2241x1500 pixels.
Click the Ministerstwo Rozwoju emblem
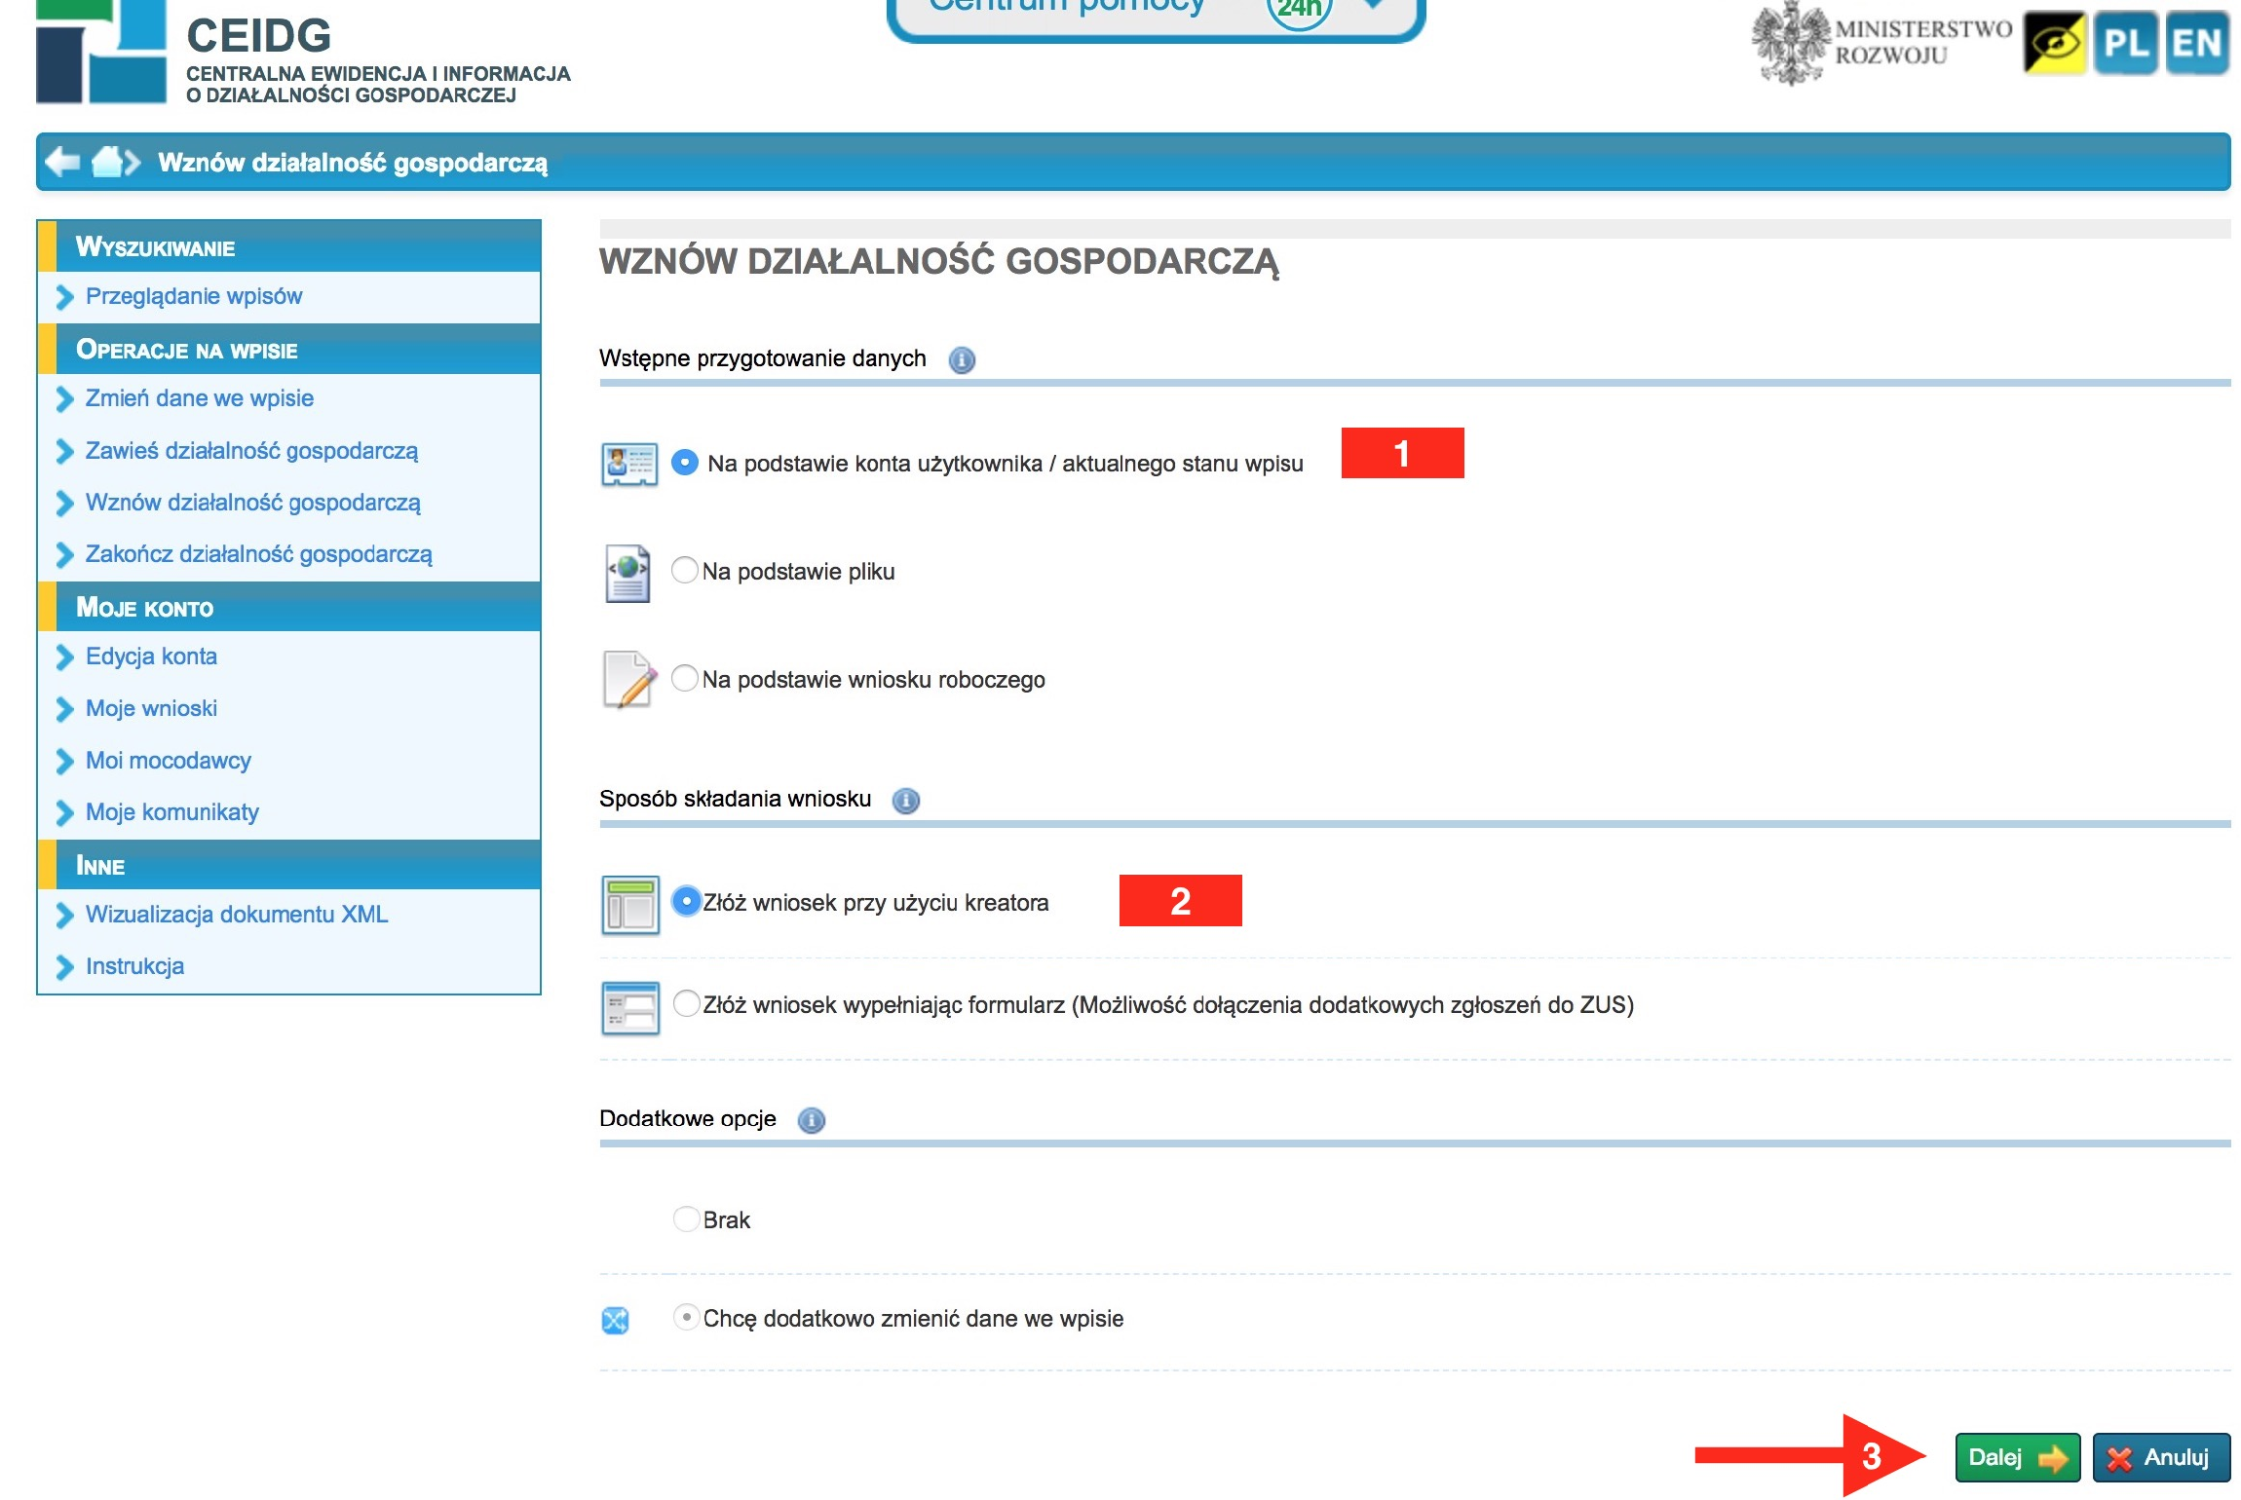tap(1789, 43)
